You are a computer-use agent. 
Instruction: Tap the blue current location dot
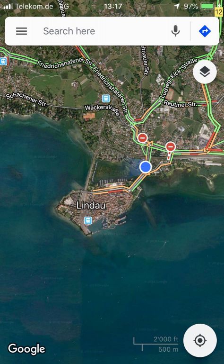[146, 167]
